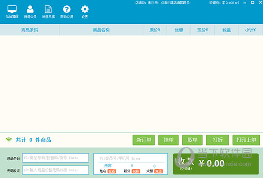Click 收银员 cashier name in title bar
Viewport: 263px width, 178px height.
tap(224, 3)
